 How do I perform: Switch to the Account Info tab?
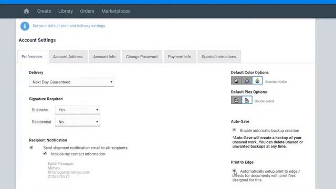pos(104,57)
